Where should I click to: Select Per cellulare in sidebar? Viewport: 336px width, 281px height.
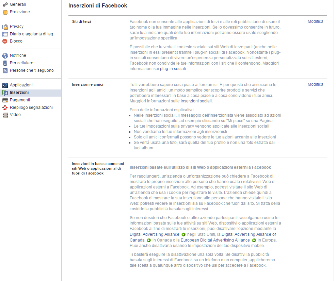21,63
